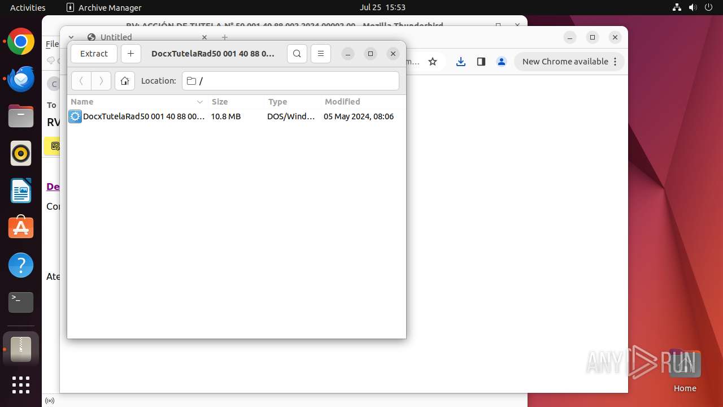The width and height of the screenshot is (723, 407).
Task: Open search in Archive Manager
Action: (297, 54)
